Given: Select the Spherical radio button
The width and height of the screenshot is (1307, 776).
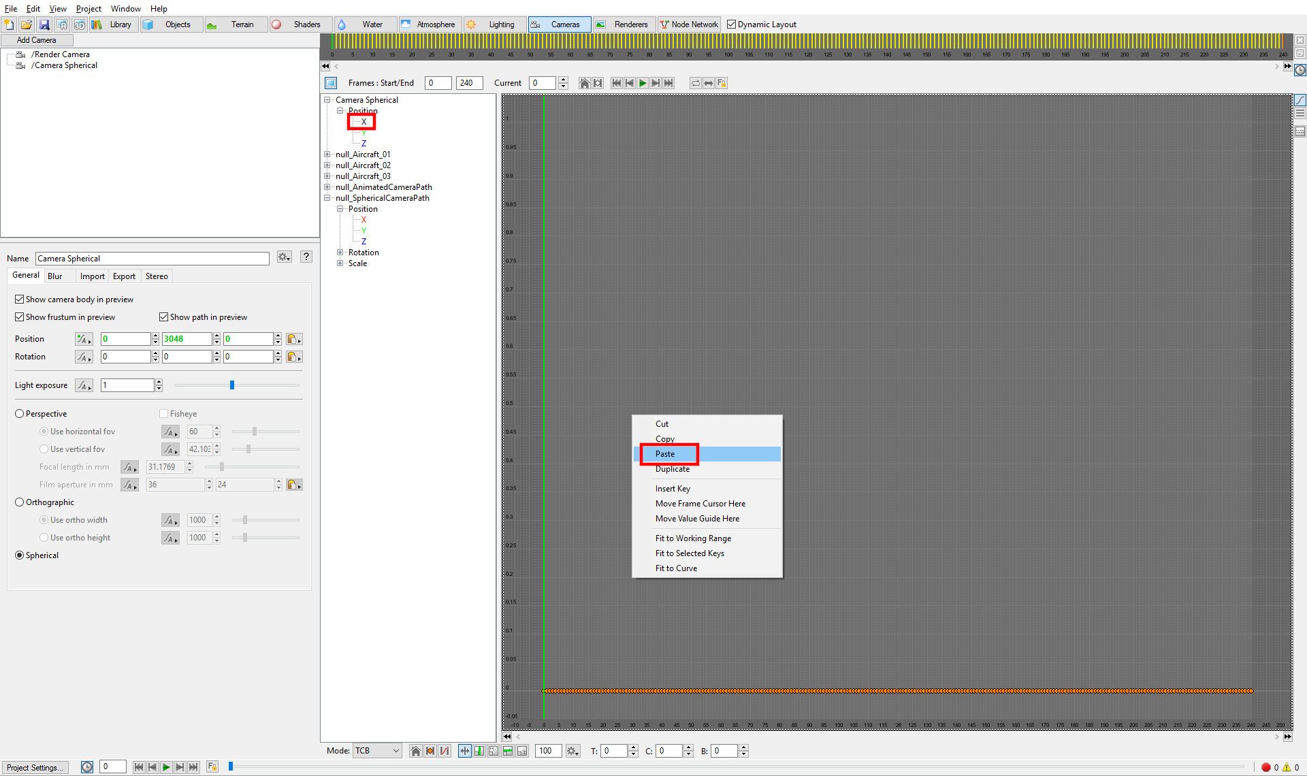Looking at the screenshot, I should [x=20, y=555].
